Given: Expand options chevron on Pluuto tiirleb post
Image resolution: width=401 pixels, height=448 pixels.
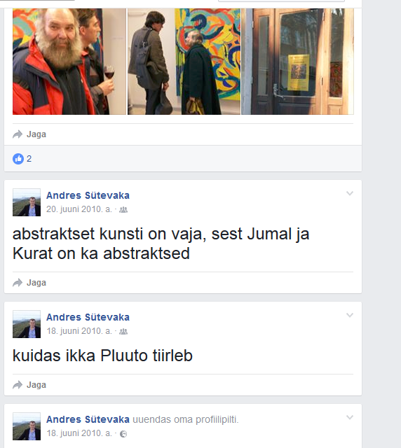Looking at the screenshot, I should [350, 315].
